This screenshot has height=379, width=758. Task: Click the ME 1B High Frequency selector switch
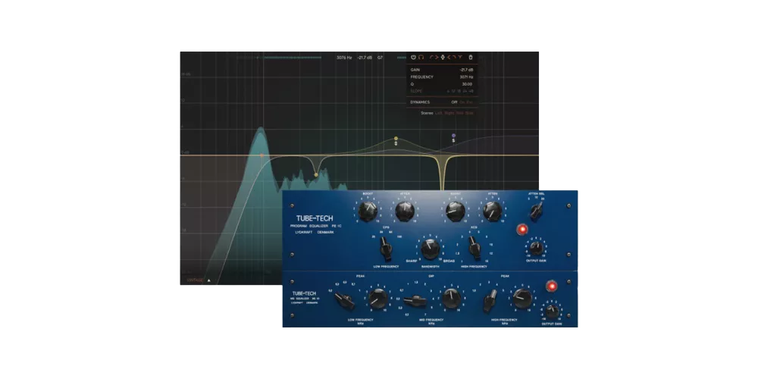[490, 300]
